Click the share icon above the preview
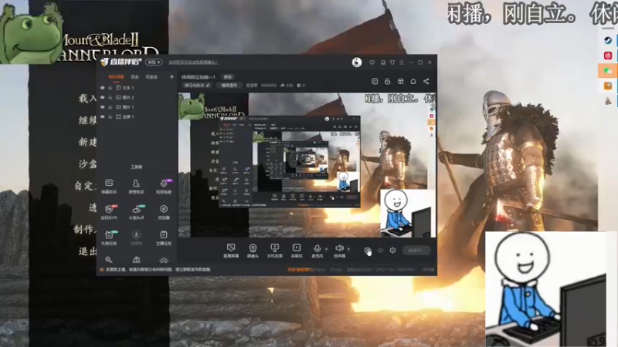The height and width of the screenshot is (347, 618). click(x=426, y=81)
